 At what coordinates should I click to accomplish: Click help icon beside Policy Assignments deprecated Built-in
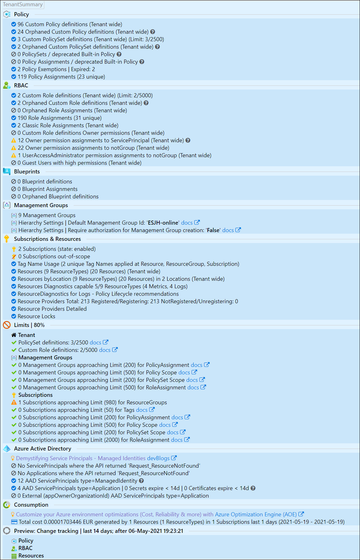click(142, 62)
